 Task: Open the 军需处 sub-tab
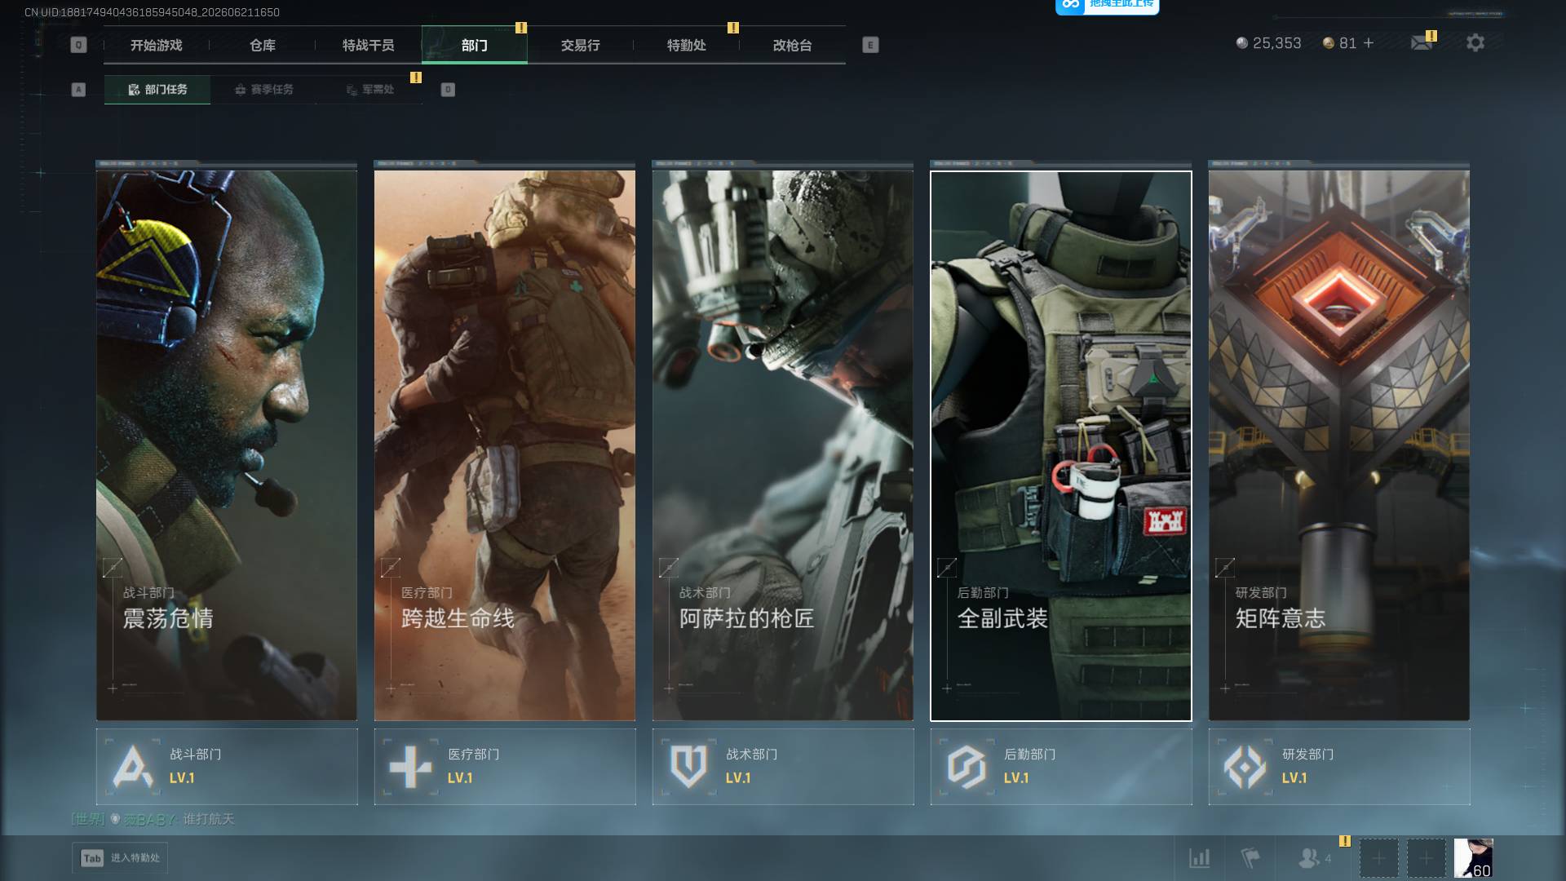(x=369, y=90)
